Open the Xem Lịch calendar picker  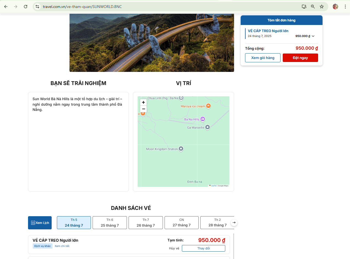[40, 223]
